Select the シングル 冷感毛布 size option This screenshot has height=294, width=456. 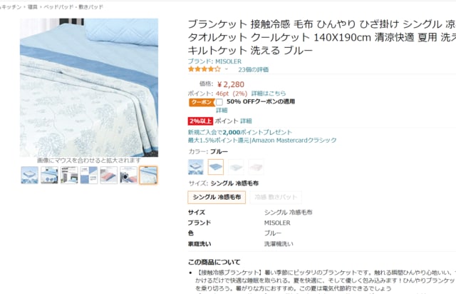tap(217, 197)
